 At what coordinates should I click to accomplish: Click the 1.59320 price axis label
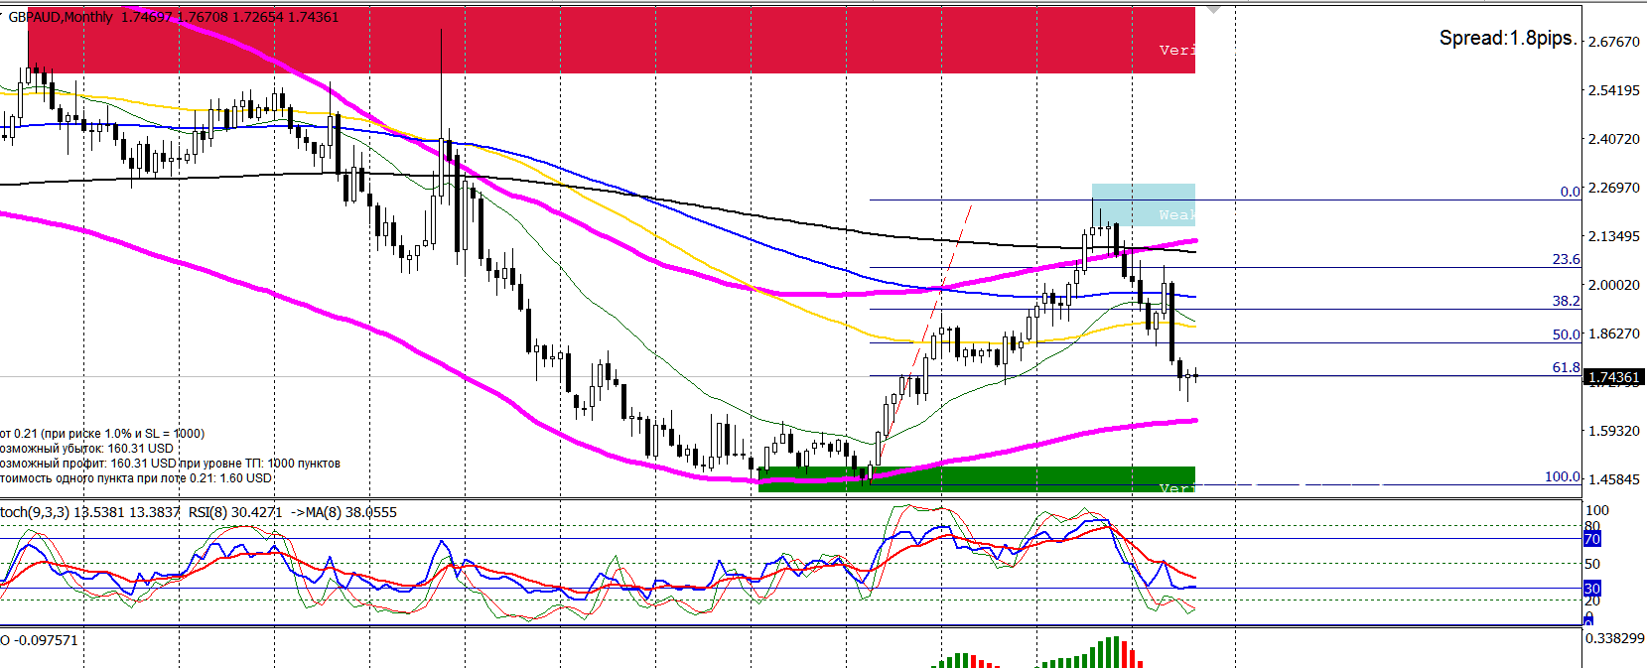point(1614,431)
